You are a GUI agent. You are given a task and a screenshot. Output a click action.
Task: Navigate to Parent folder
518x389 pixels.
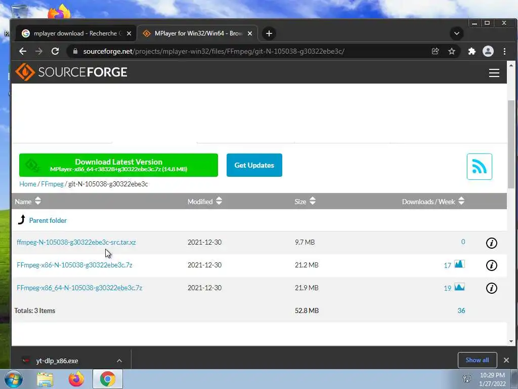pos(48,220)
